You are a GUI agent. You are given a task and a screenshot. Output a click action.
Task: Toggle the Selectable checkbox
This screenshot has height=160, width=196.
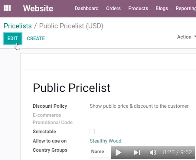pos(92,132)
